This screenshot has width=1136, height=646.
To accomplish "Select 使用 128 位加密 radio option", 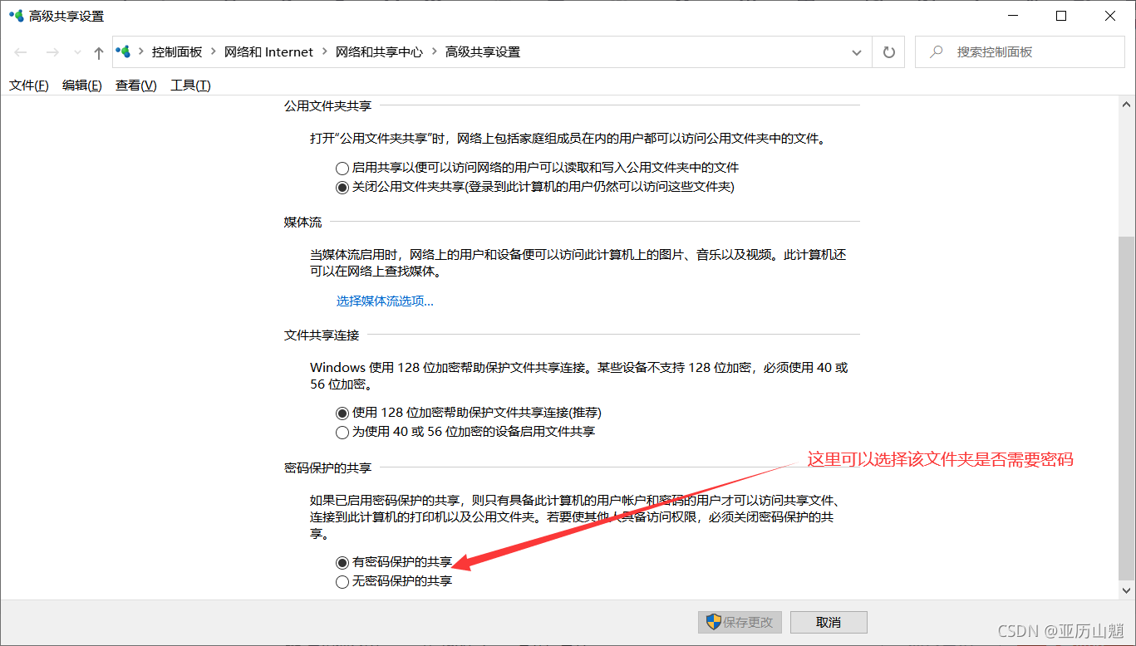I will pyautogui.click(x=342, y=413).
